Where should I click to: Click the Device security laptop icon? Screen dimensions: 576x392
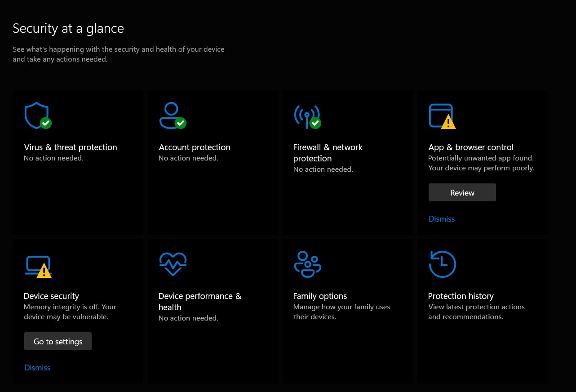[x=37, y=266]
